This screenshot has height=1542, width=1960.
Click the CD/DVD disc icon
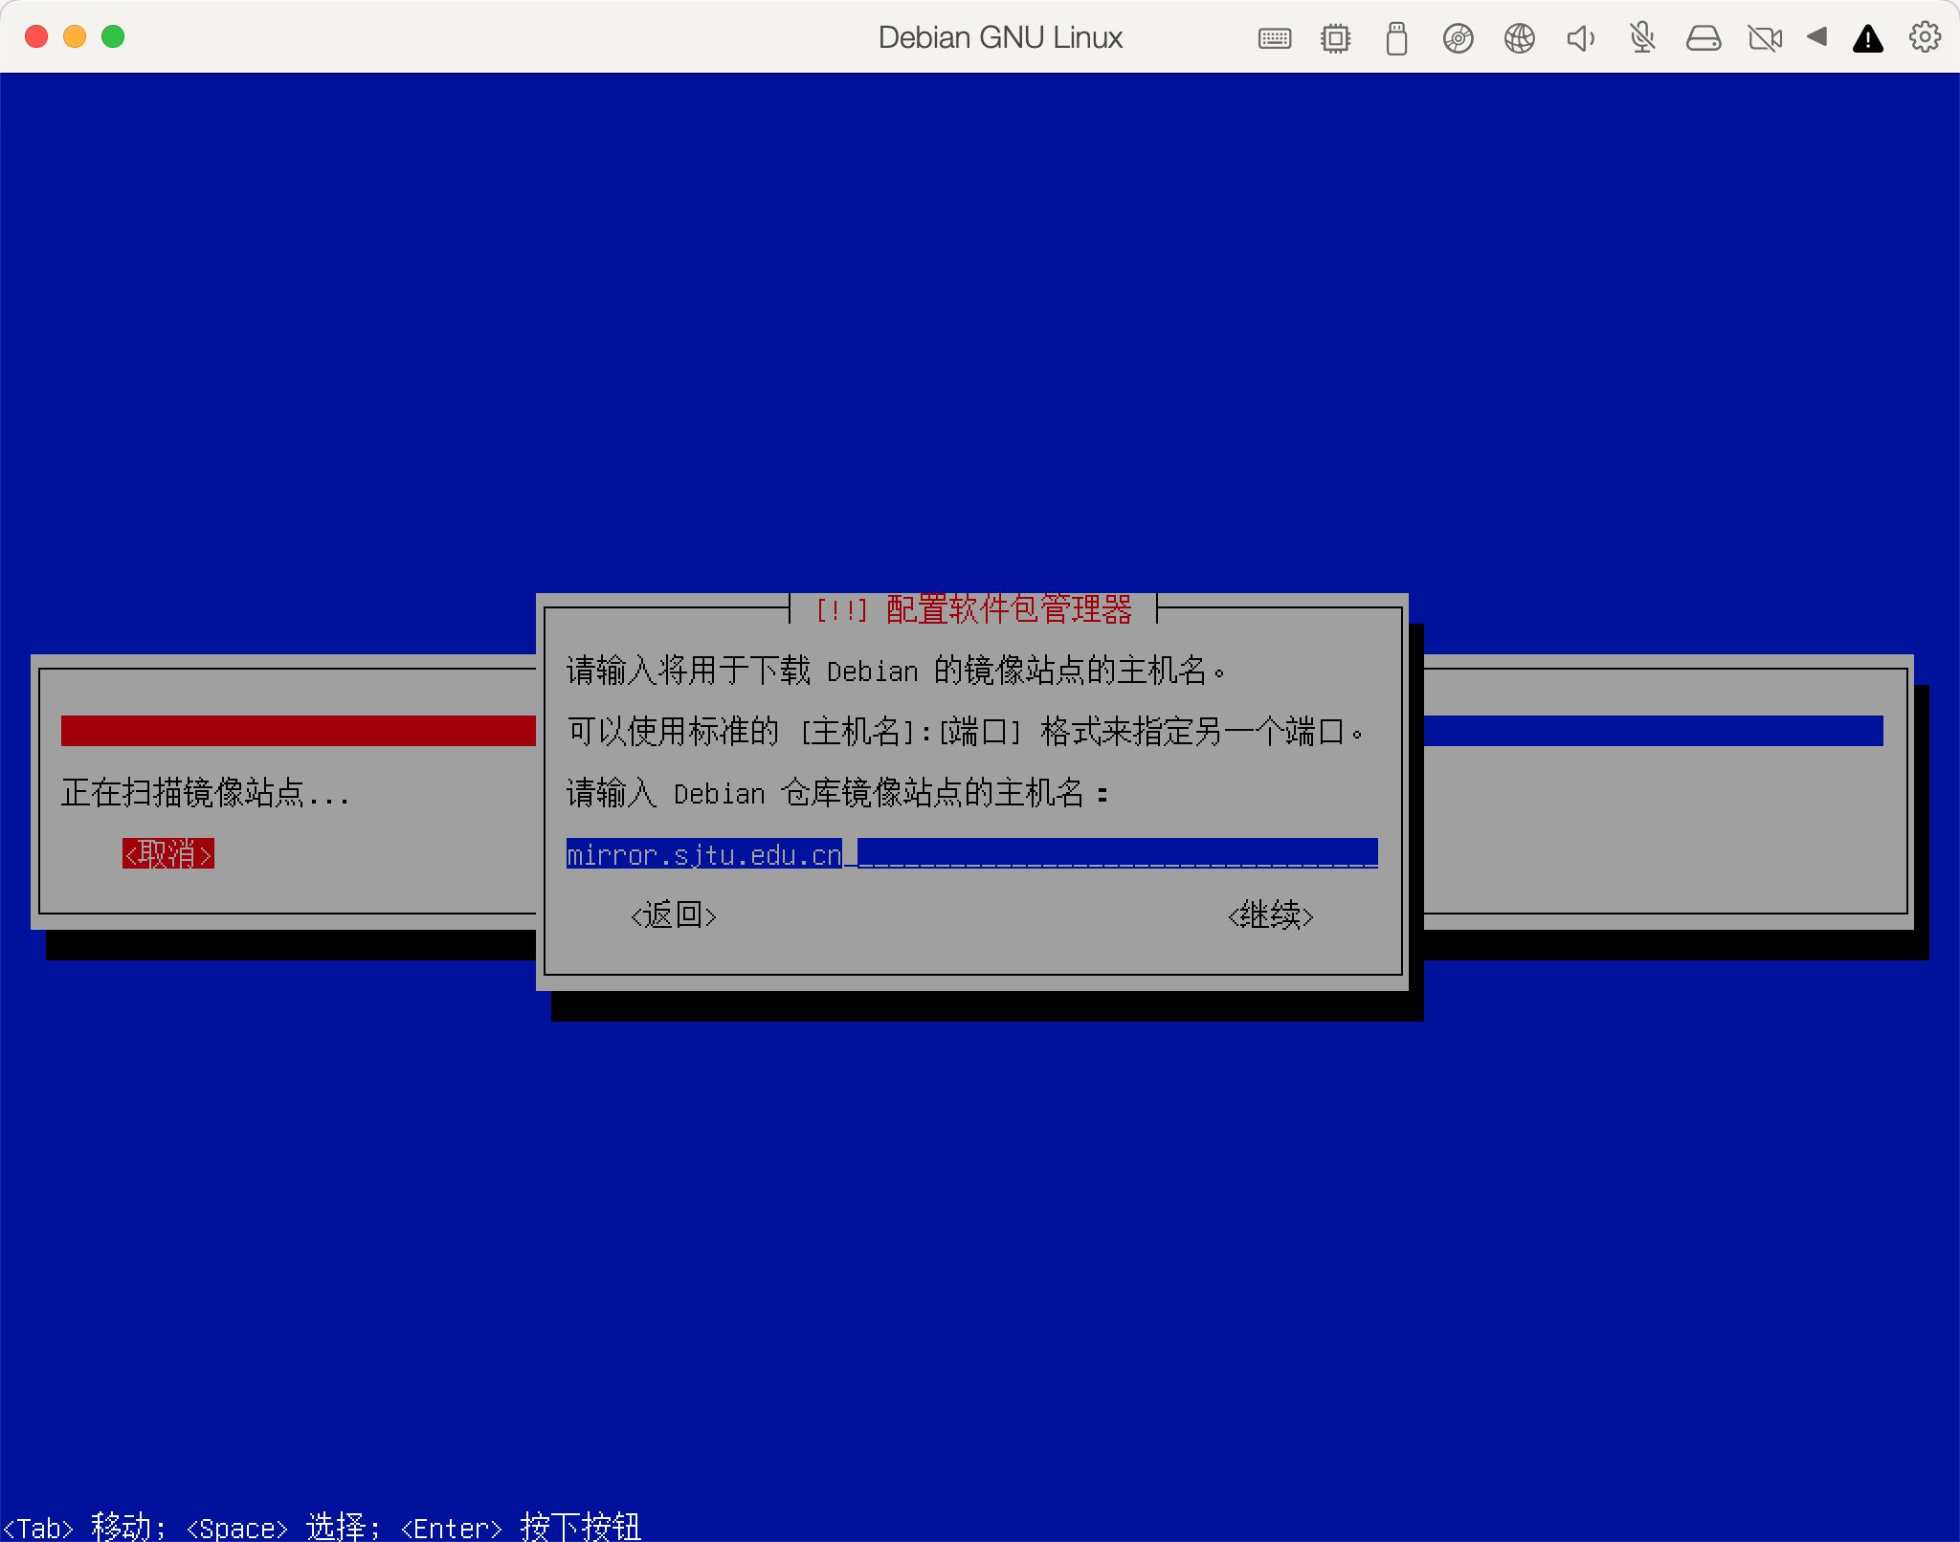1458,38
